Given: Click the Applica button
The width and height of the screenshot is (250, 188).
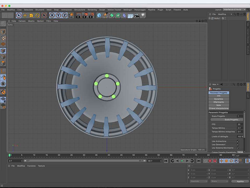Looking at the screenshot, I should [x=240, y=181].
